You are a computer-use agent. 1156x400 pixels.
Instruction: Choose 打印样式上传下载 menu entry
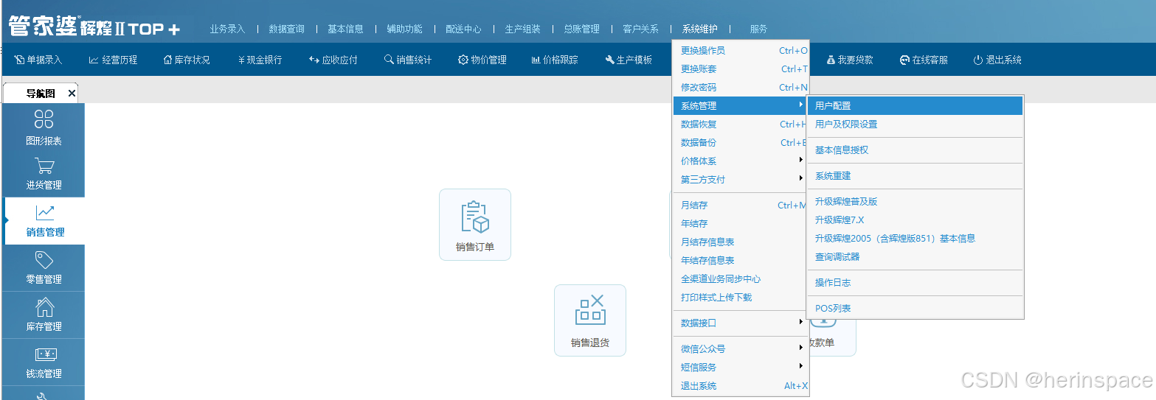(741, 297)
